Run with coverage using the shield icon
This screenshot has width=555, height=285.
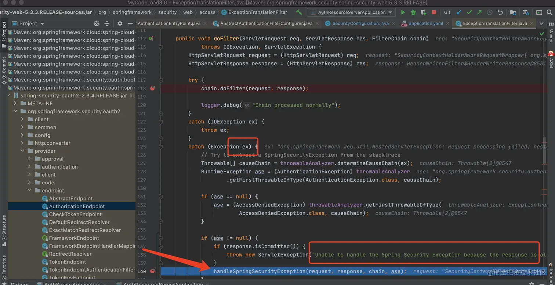424,12
